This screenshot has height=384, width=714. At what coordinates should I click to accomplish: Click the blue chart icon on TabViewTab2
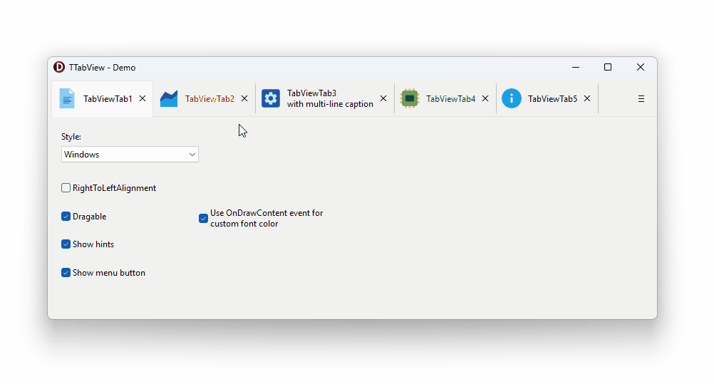pos(168,98)
